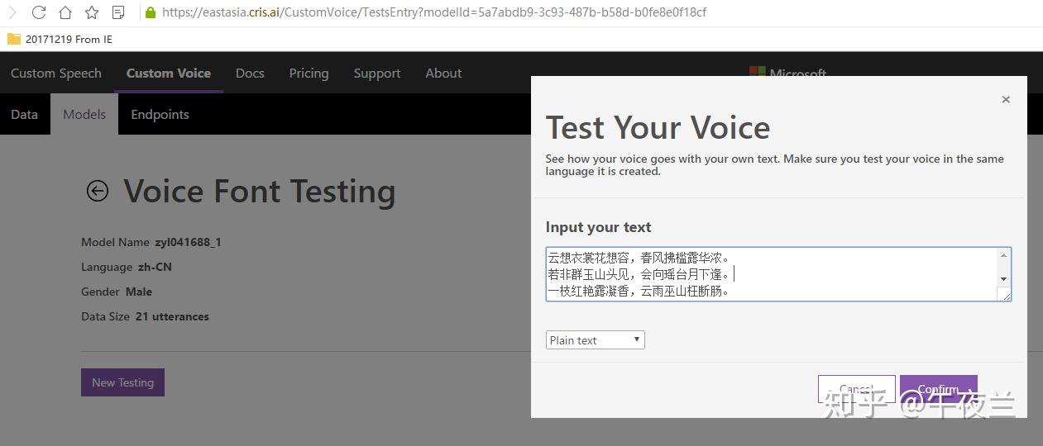
Task: Click the browser forward arrow
Action: coord(12,12)
